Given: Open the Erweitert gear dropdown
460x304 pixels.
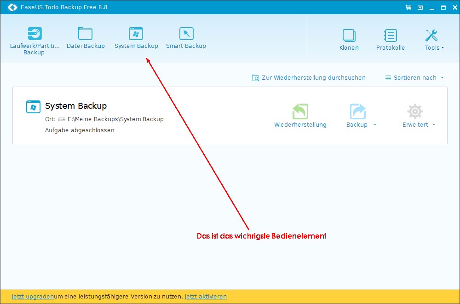Looking at the screenshot, I should coord(418,125).
